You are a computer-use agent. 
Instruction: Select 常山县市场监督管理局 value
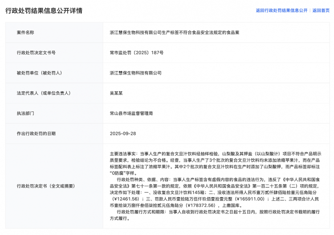pyautogui.click(x=131, y=113)
